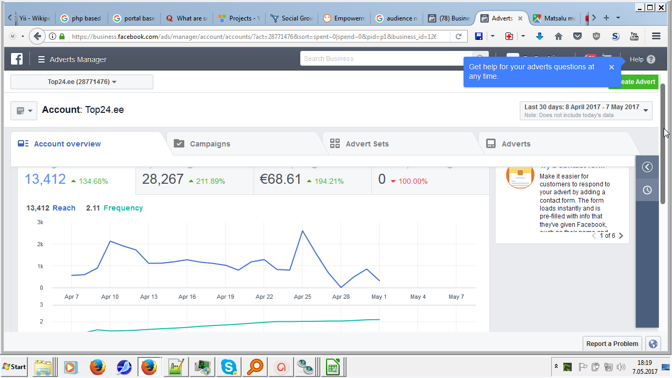Open Skype from the taskbar
This screenshot has width=672, height=378.
229,366
